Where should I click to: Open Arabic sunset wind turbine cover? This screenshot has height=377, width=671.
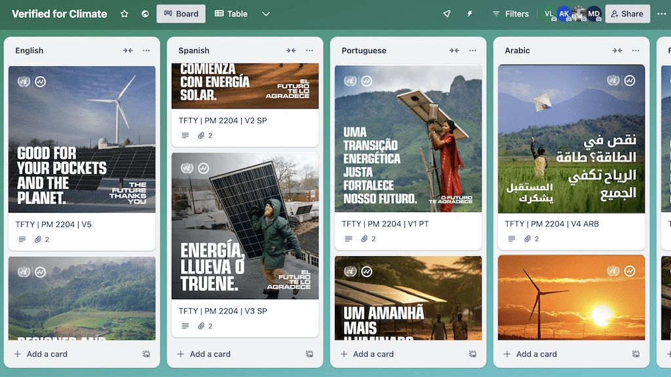pyautogui.click(x=571, y=298)
